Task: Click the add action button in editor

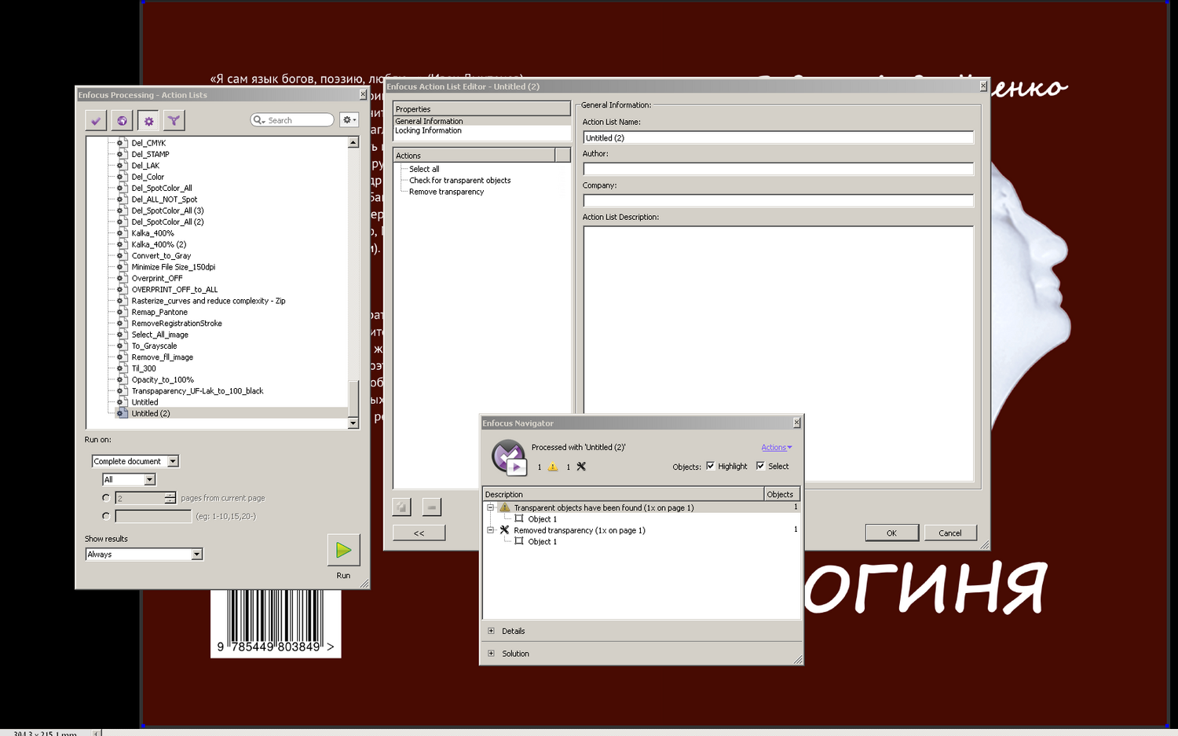Action: tap(401, 507)
